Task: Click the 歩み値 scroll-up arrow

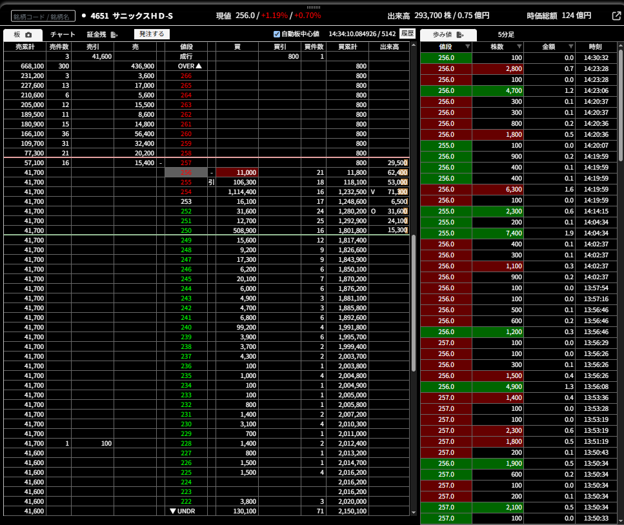Action: click(620, 45)
